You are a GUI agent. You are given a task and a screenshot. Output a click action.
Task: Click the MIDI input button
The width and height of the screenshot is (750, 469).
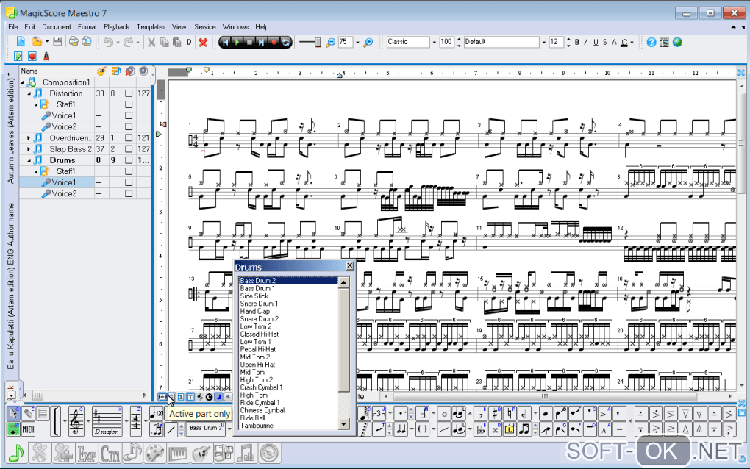pos(29,429)
